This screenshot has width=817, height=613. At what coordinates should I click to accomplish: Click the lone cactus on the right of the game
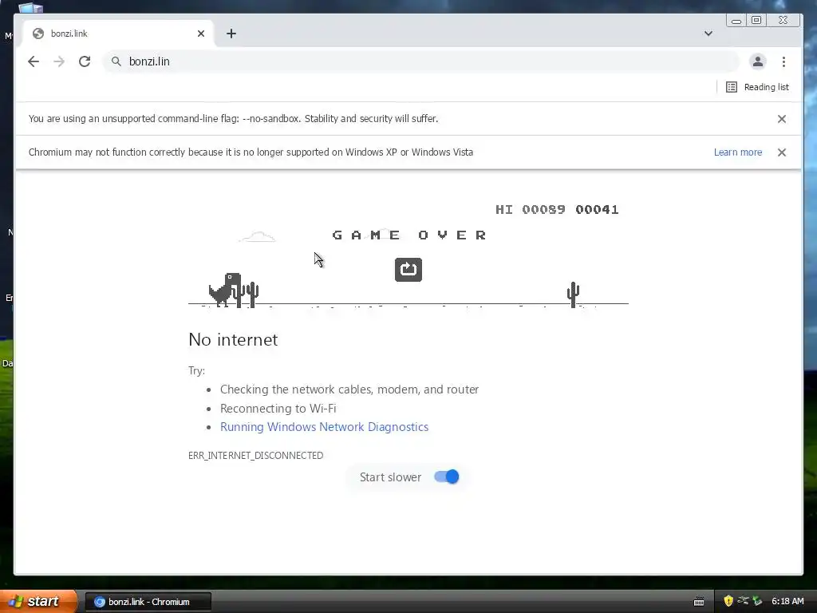(573, 295)
